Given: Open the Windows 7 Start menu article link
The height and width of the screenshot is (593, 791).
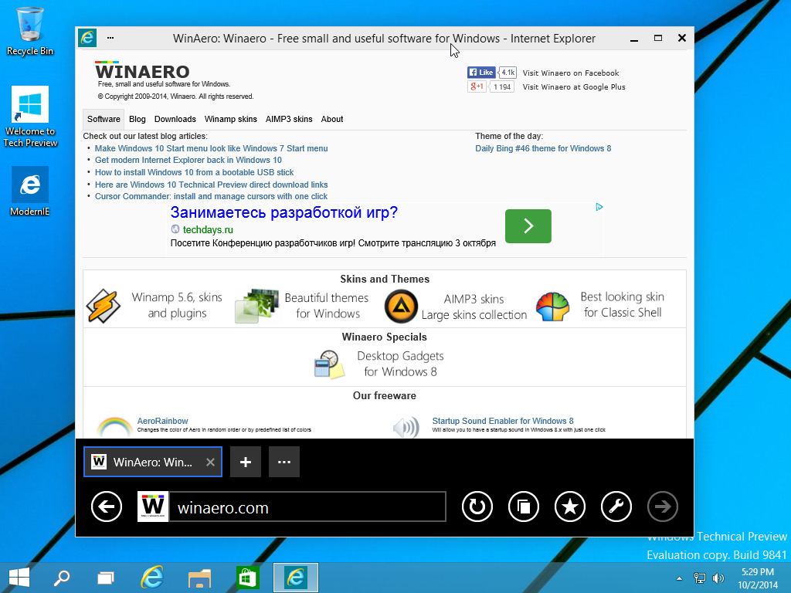Looking at the screenshot, I should tap(211, 147).
